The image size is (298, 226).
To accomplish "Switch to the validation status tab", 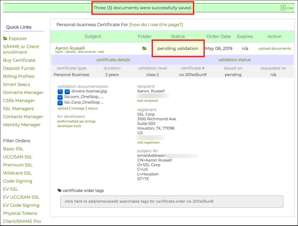I will [234, 60].
